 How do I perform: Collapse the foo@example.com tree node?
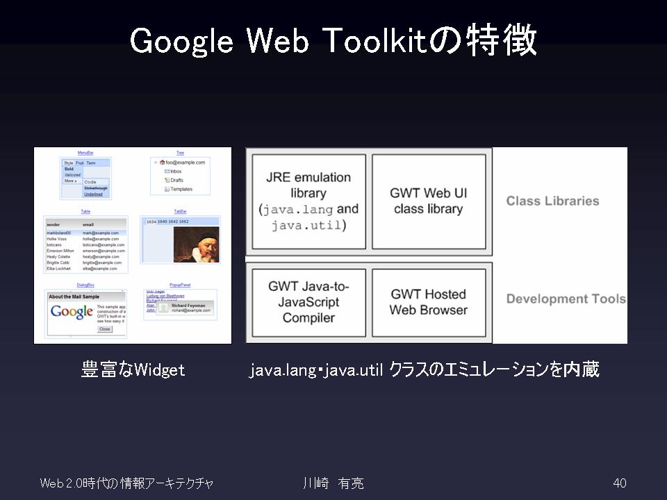(x=155, y=162)
